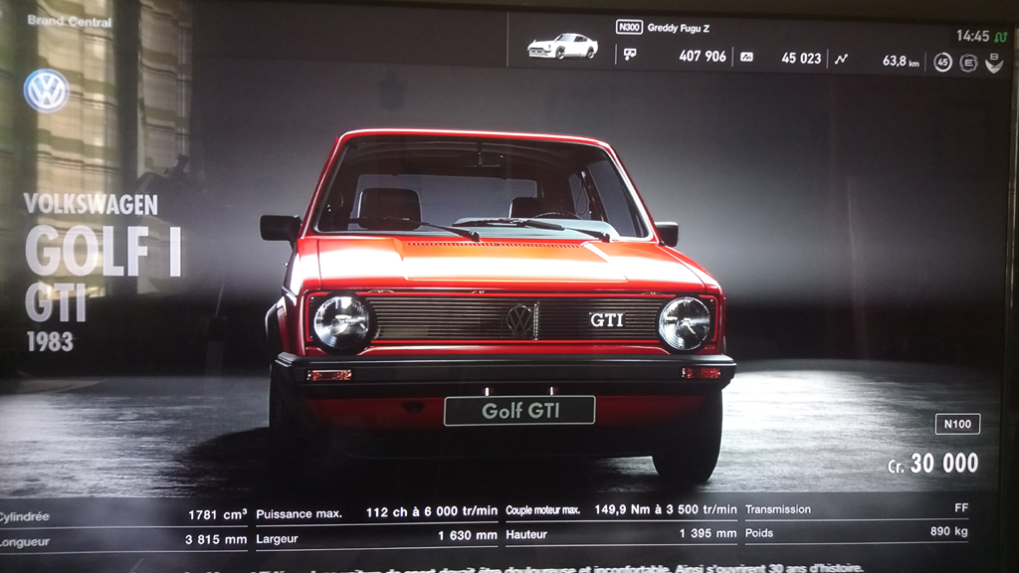Click the Couple moteur max. label
Viewport: 1019px width, 573px height.
click(542, 510)
